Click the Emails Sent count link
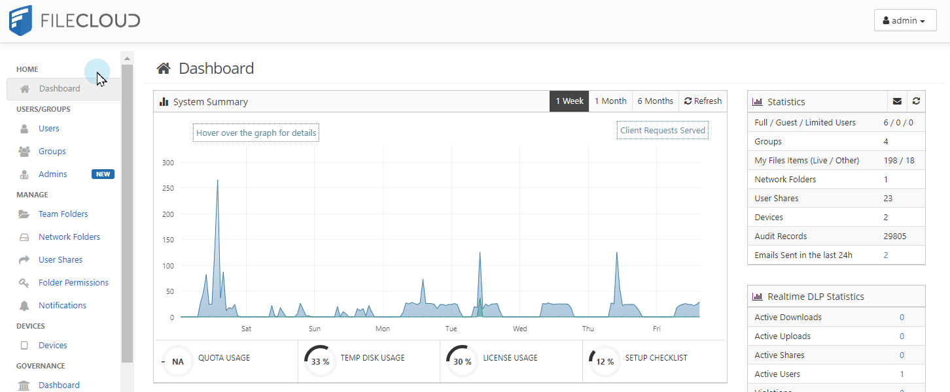The image size is (950, 392). pos(886,255)
